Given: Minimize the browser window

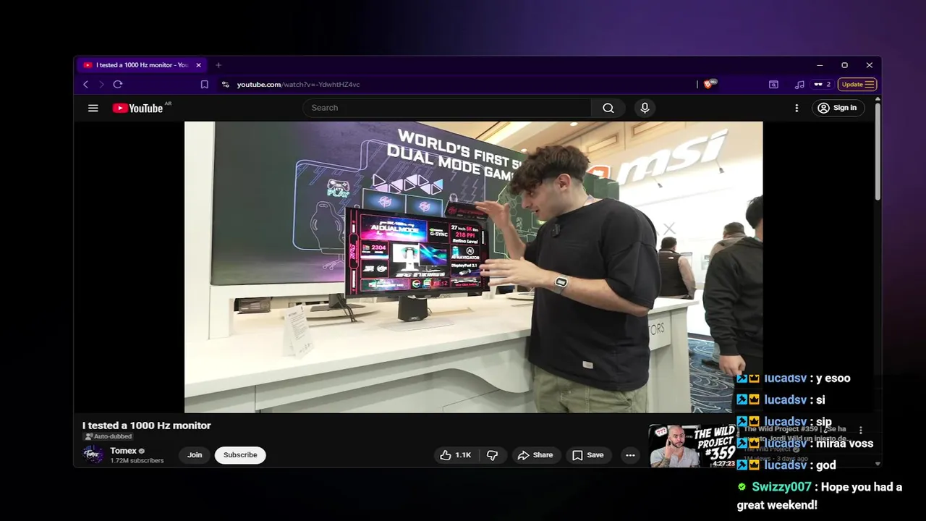Looking at the screenshot, I should coord(820,65).
